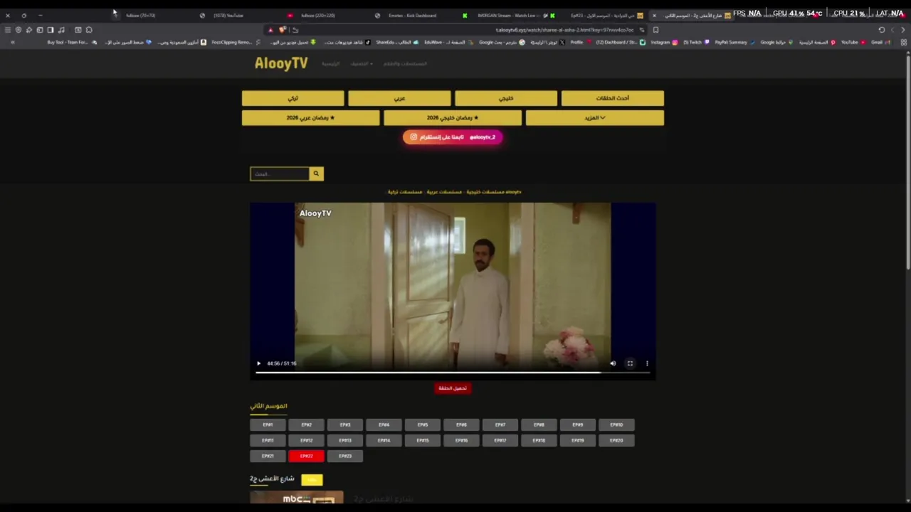Open the خليجي category button

pyautogui.click(x=506, y=98)
